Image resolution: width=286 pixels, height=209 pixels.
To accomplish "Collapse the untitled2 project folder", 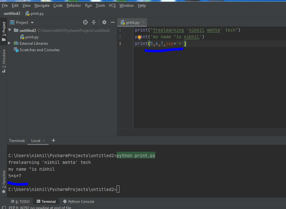I will click(10, 30).
